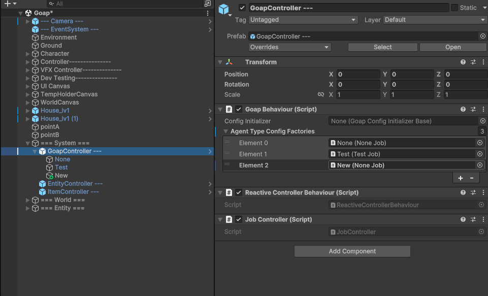Toggle the Scale constrain proportions link icon
The height and width of the screenshot is (296, 488).
320,94
